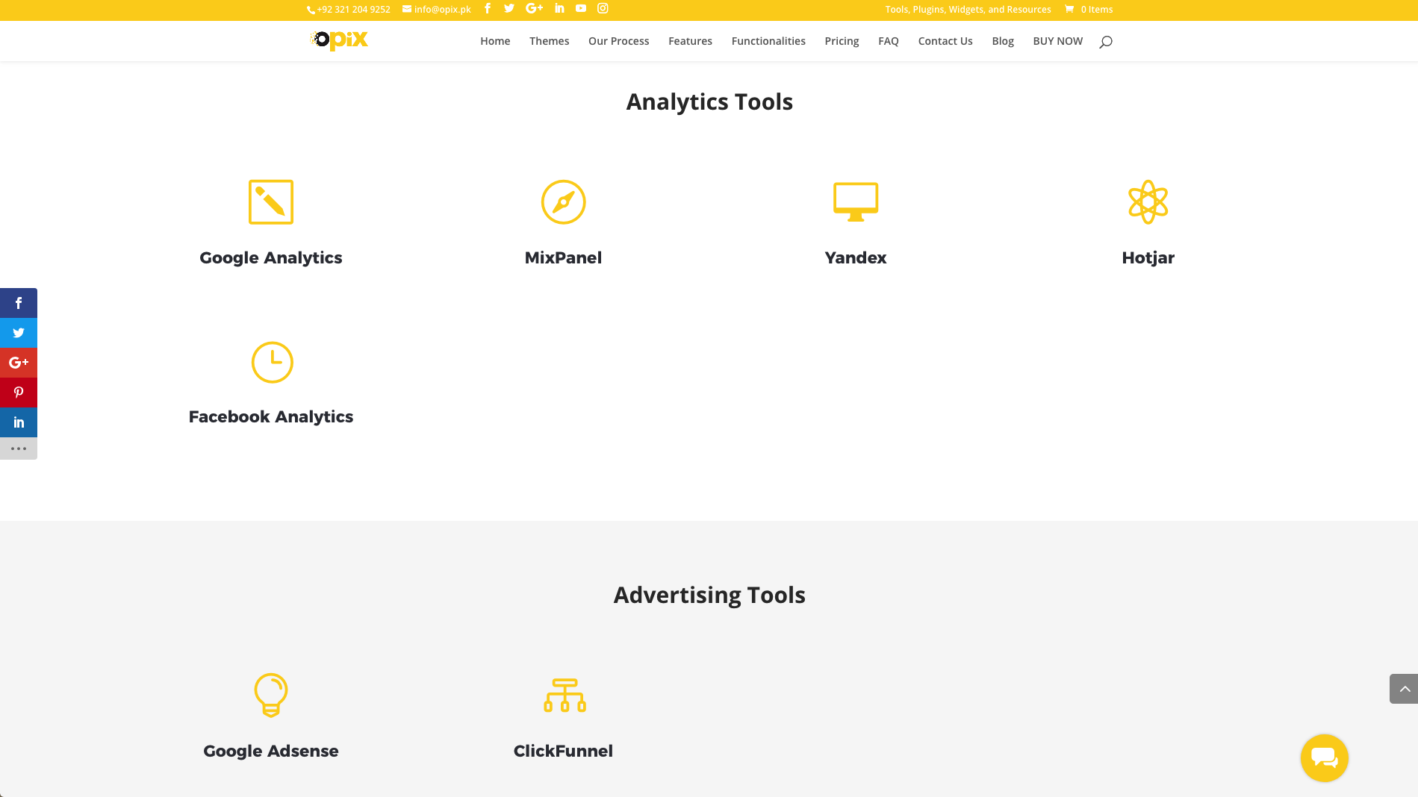Open Contact Us menu item

tap(945, 41)
